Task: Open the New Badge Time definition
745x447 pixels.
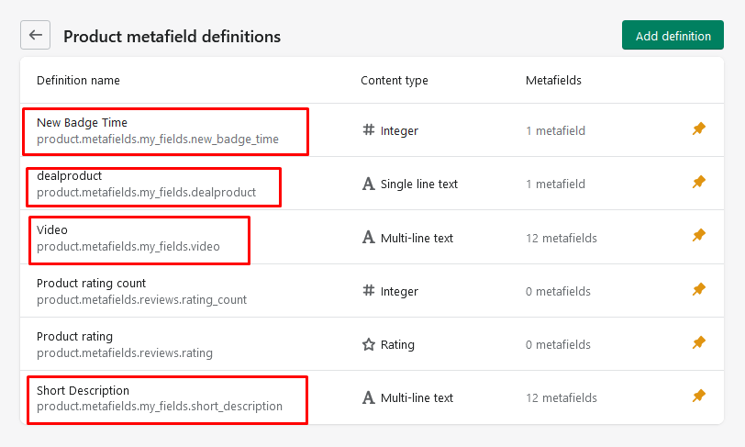Action: pos(83,123)
